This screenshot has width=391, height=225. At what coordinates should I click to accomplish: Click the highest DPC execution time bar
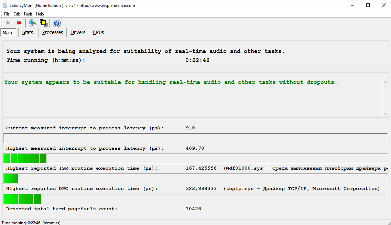click(22, 199)
